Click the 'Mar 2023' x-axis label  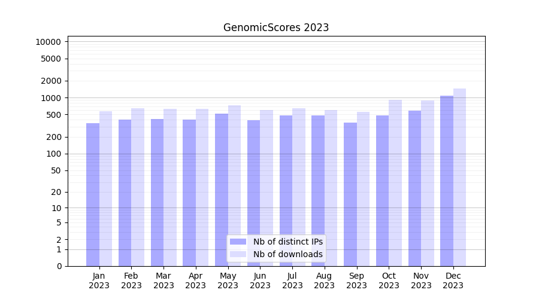pyautogui.click(x=163, y=280)
